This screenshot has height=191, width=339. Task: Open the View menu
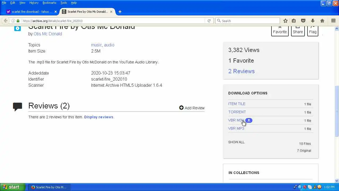(x=22, y=3)
